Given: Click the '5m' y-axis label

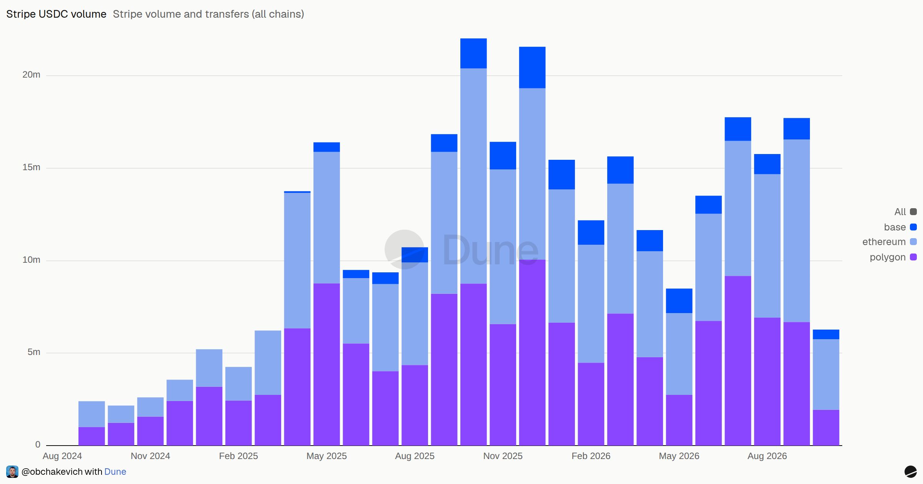Looking at the screenshot, I should (x=34, y=352).
